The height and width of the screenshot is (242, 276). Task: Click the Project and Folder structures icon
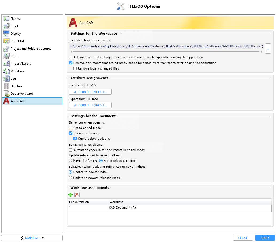6,49
